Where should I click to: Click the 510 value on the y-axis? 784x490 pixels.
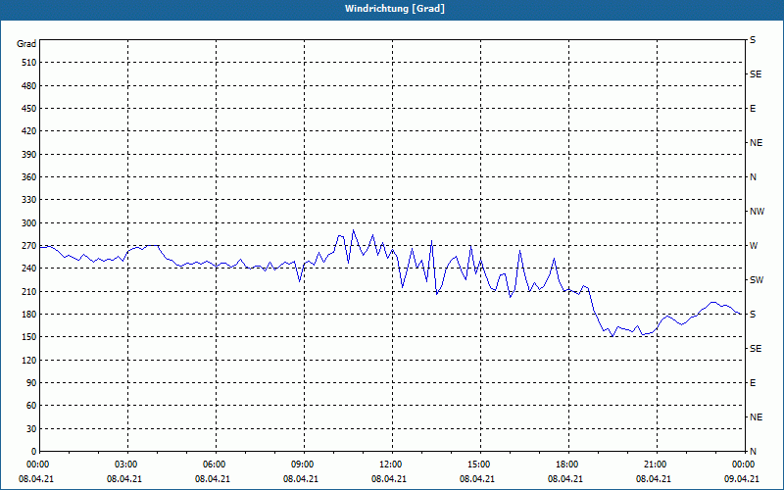coord(29,63)
